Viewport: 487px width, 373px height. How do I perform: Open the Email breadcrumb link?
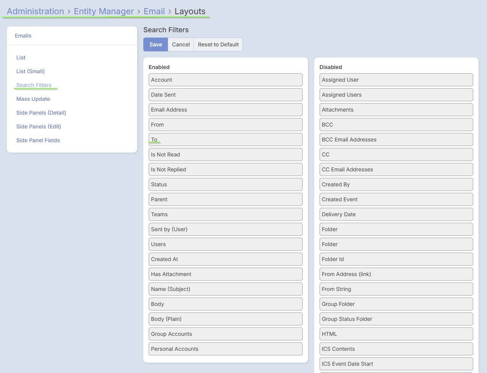(x=154, y=12)
